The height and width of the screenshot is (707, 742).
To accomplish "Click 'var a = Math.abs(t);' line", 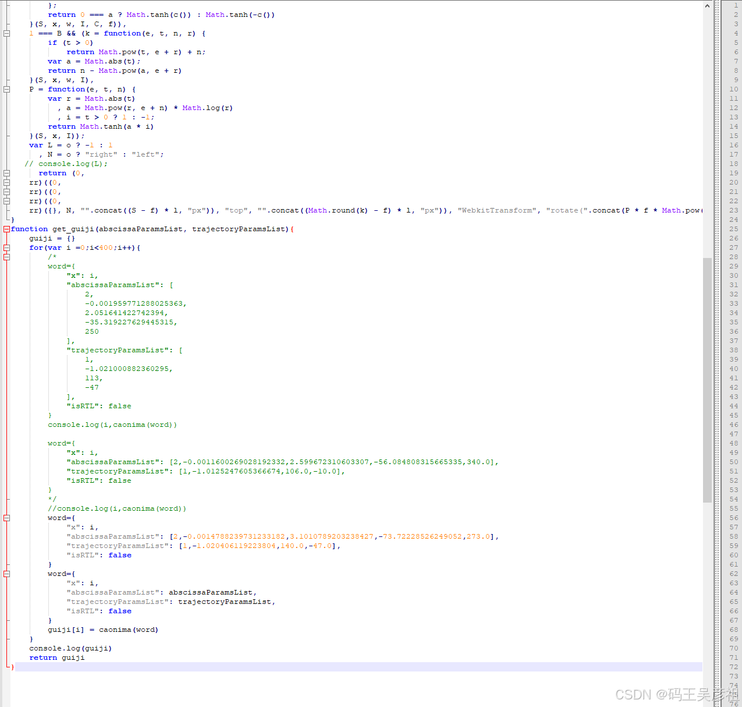I will [x=94, y=61].
